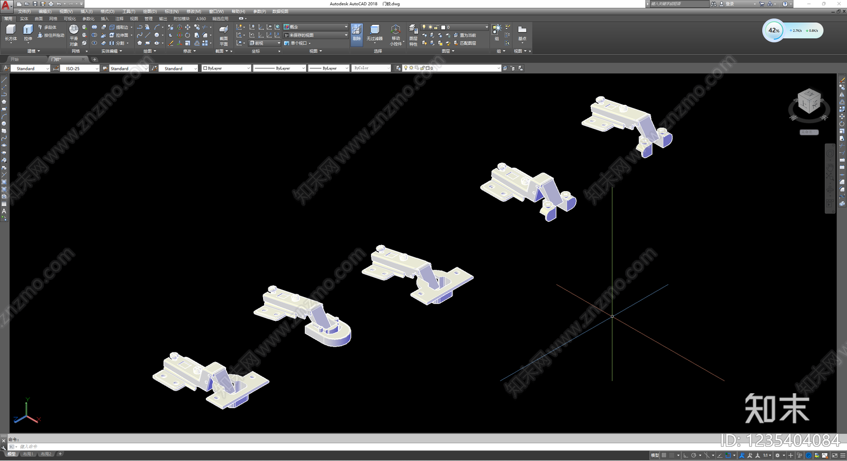This screenshot has width=847, height=461.
Task: Click the Save icon in quick access toolbar
Action: click(x=35, y=4)
